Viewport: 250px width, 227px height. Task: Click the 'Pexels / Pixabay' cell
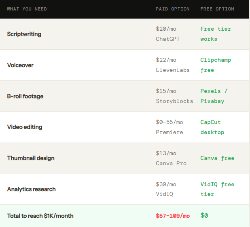[214, 96]
